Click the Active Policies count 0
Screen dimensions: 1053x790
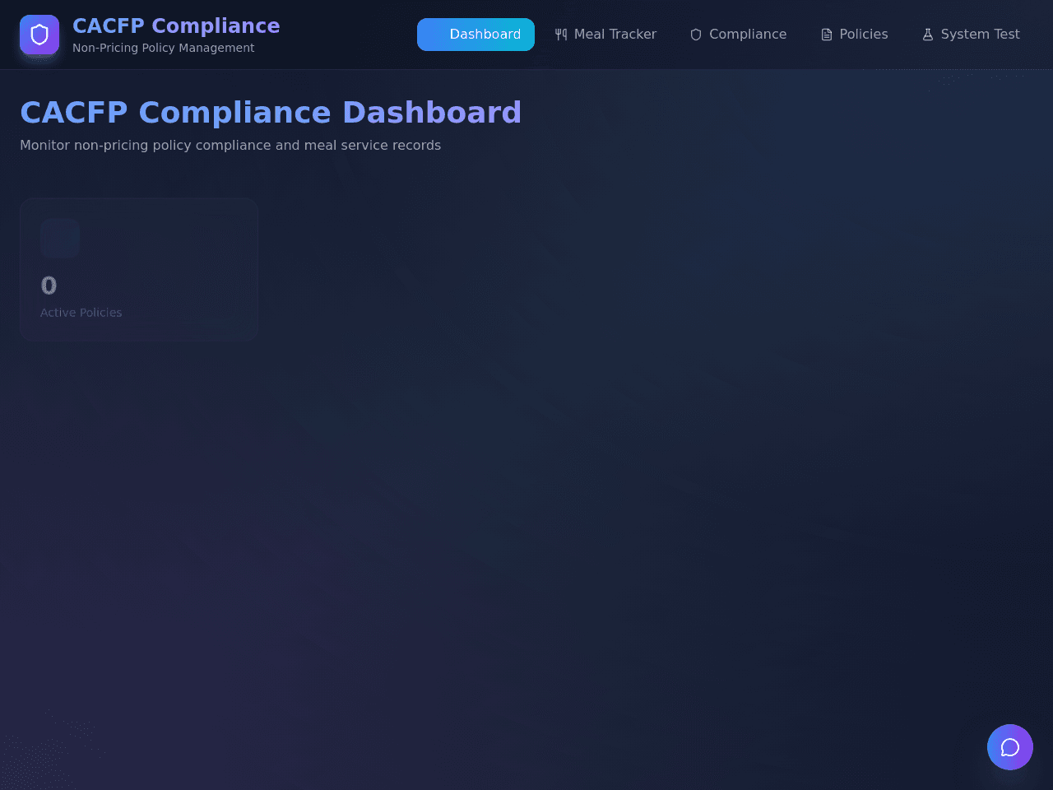(49, 286)
